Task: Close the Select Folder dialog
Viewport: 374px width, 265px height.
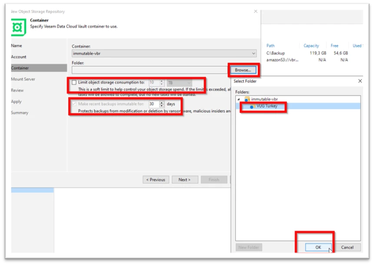Action: (360, 81)
